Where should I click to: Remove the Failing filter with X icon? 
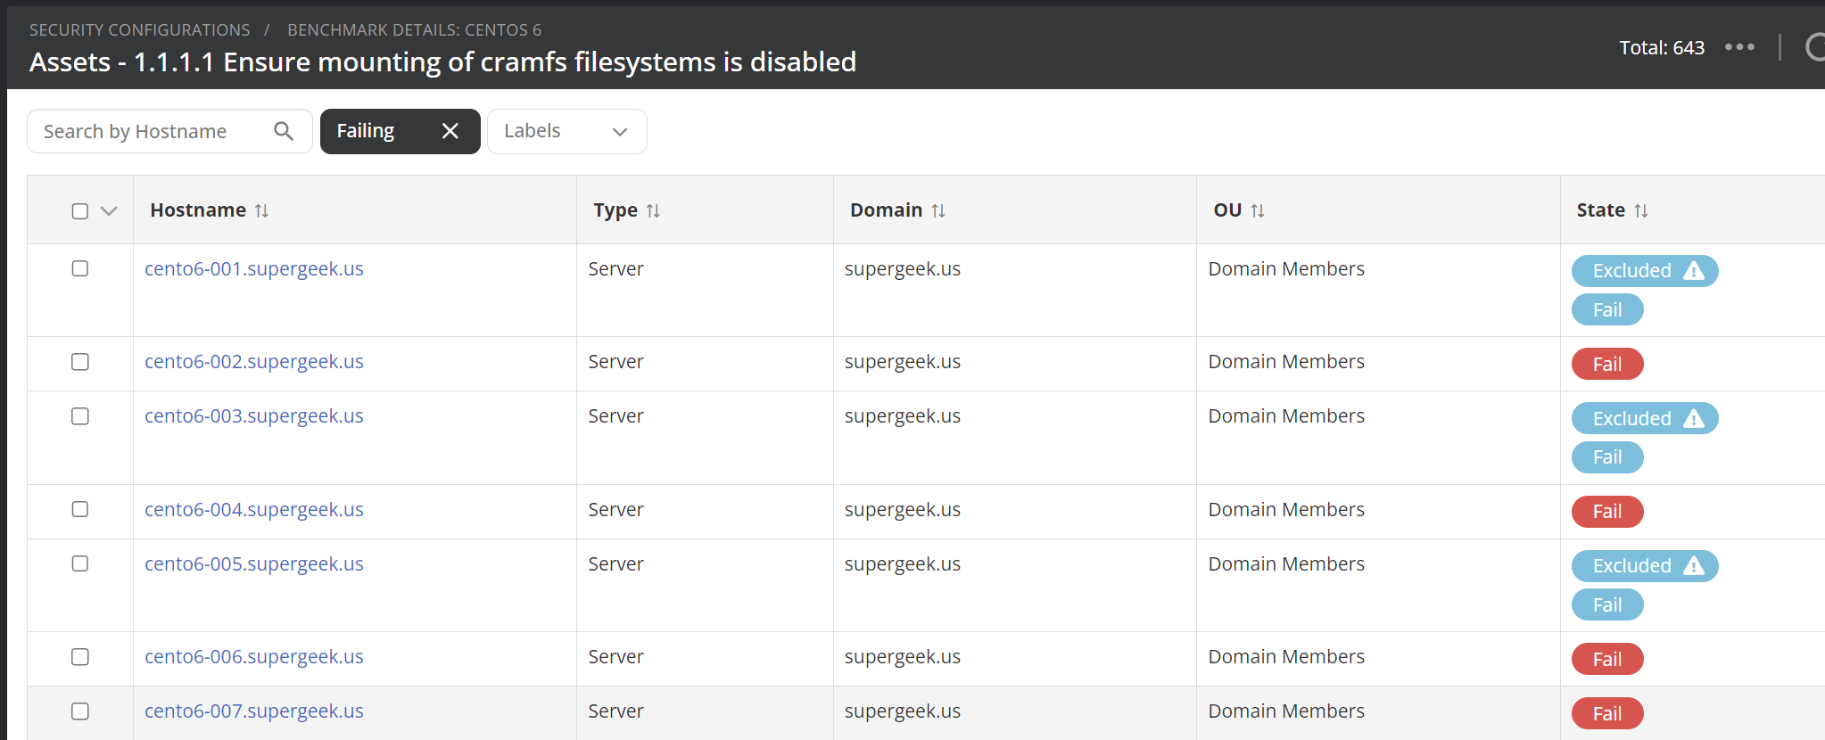point(450,131)
